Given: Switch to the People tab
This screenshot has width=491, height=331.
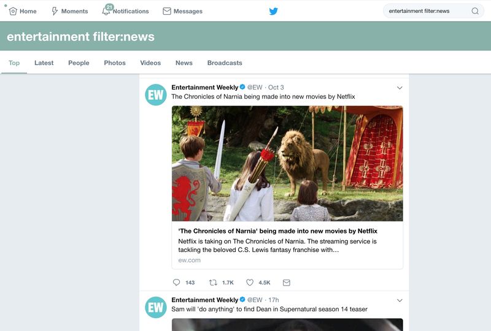Looking at the screenshot, I should [x=79, y=63].
